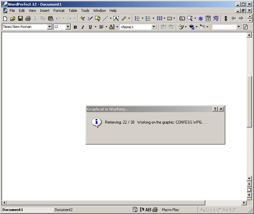
Task: Expand the line drawing options arrow
Action: pos(111,18)
